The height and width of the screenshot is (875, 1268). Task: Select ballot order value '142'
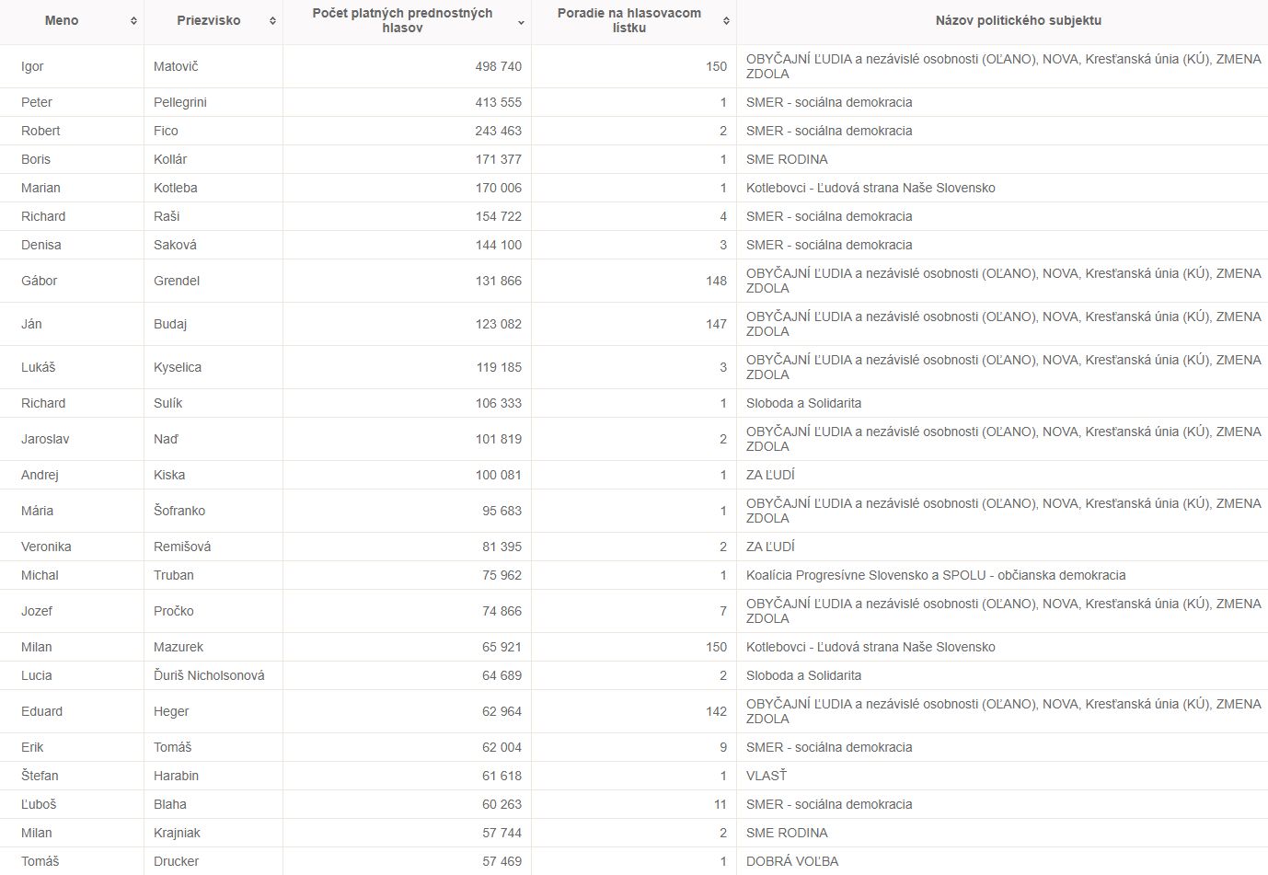click(717, 711)
